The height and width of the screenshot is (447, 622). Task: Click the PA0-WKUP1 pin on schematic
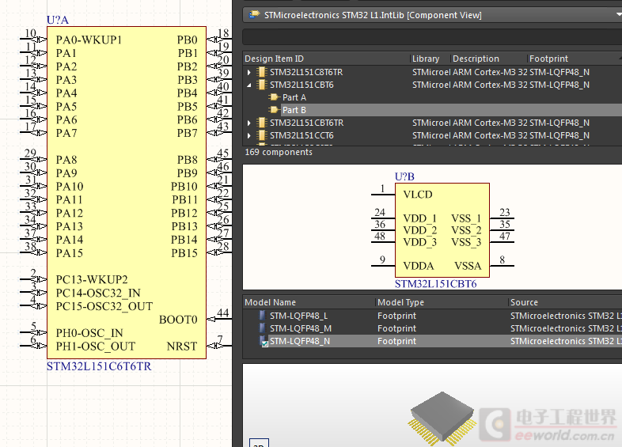coord(89,40)
